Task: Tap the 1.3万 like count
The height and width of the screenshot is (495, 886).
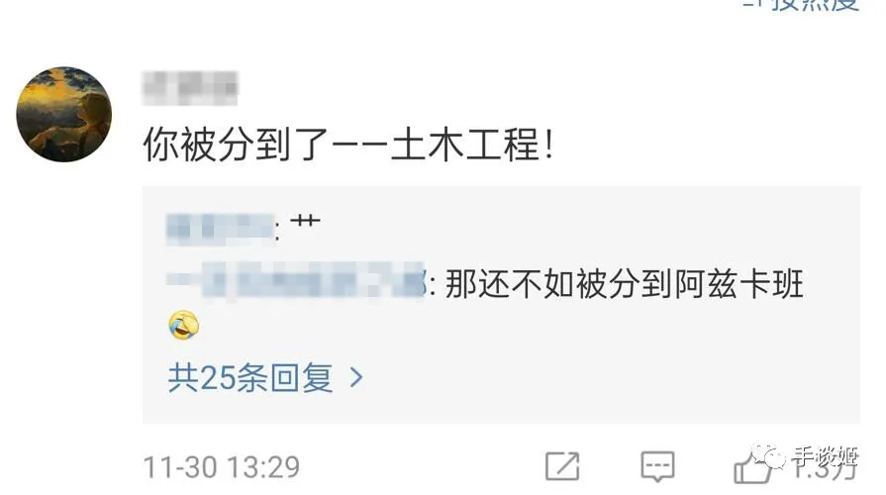Action: coord(824,469)
